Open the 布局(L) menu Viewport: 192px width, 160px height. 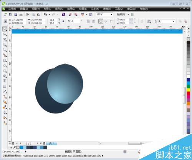click(47, 9)
